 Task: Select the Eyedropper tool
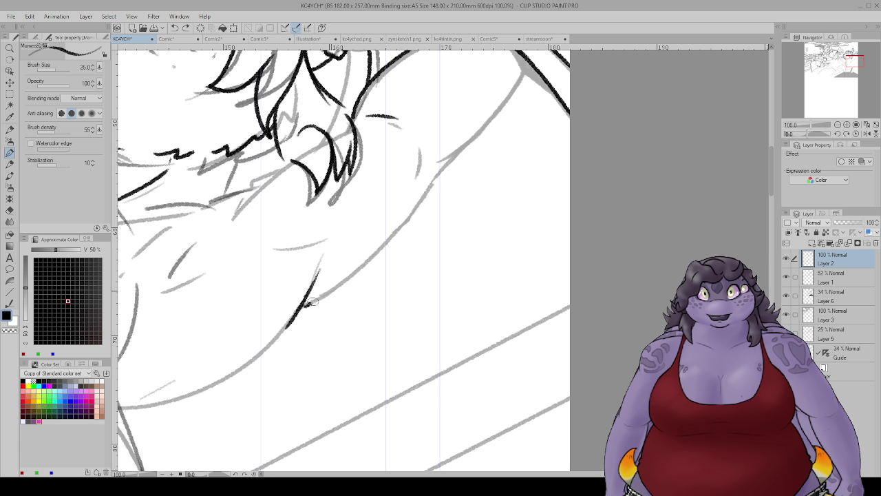pos(10,117)
